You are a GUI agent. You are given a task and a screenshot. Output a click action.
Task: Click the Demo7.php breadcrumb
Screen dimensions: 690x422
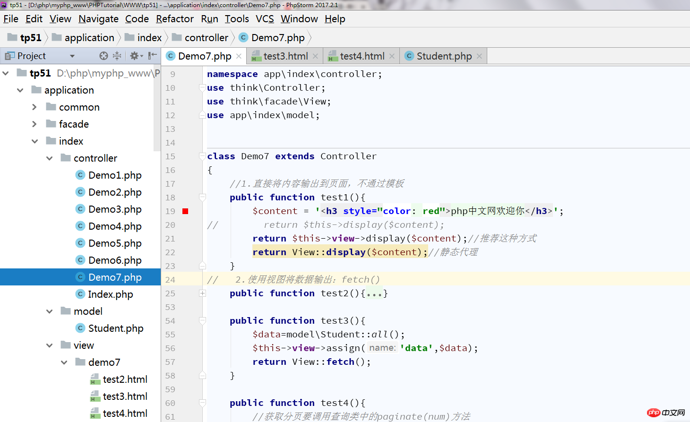tap(272, 37)
